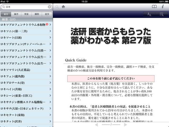Tap chevron on ロキペイン(共和) row
Image resolution: width=169 pixels, height=127 pixels.
(50, 89)
